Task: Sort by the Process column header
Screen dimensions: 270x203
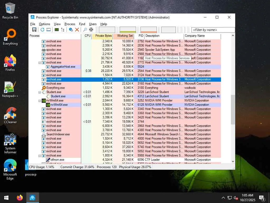Action: (55, 36)
